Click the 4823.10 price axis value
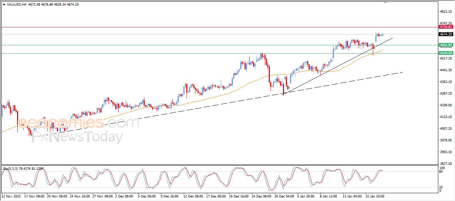The width and height of the screenshot is (455, 201). (x=445, y=12)
